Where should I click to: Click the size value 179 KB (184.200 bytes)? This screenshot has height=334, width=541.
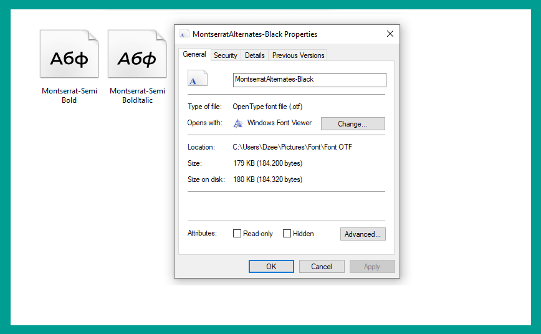(x=267, y=163)
